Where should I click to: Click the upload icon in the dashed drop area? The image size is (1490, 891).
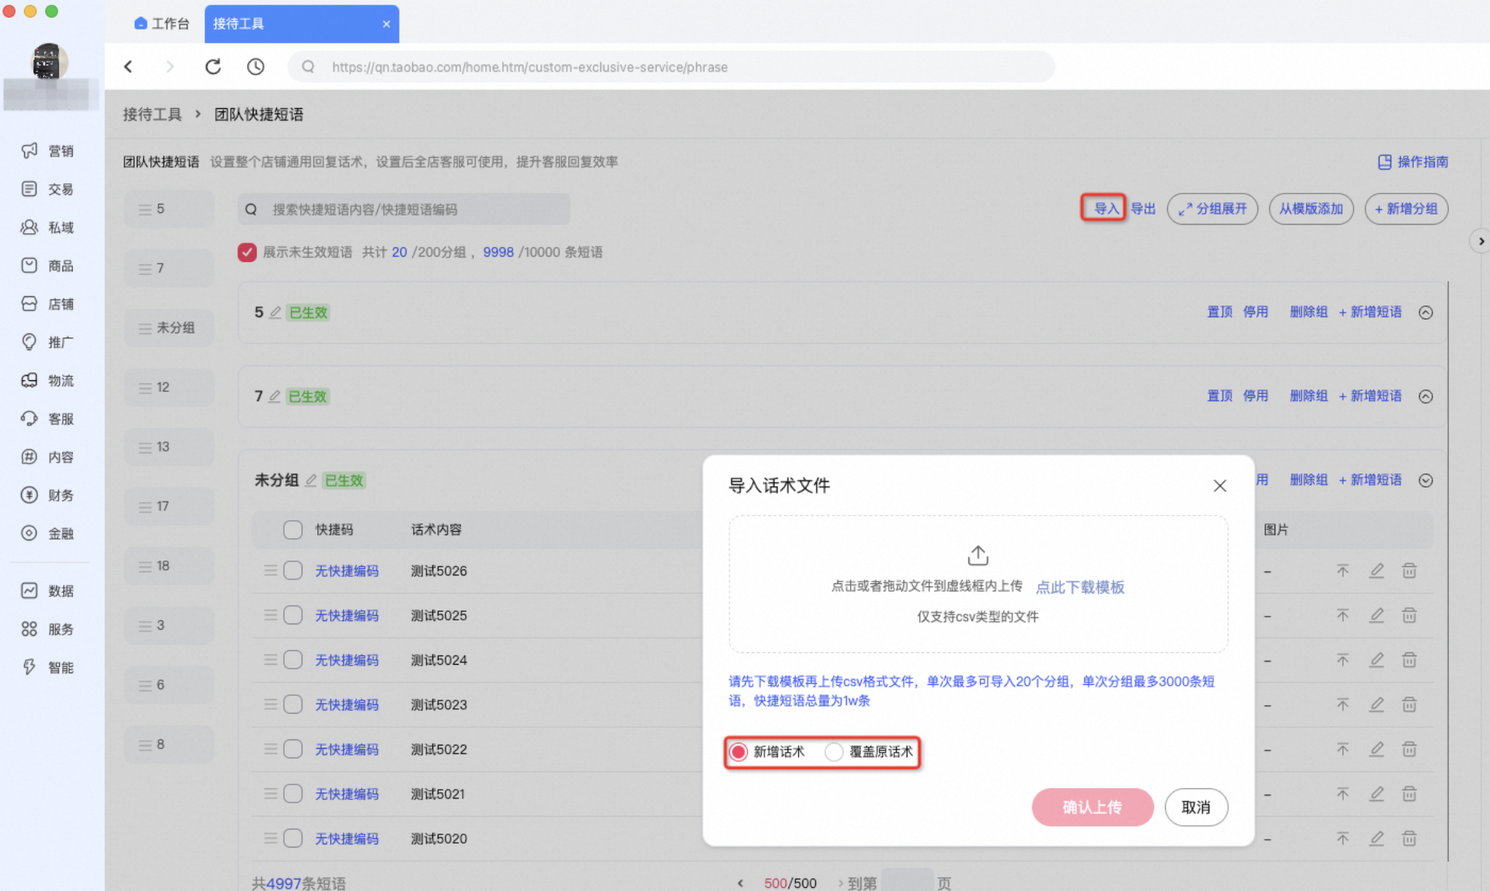click(978, 555)
